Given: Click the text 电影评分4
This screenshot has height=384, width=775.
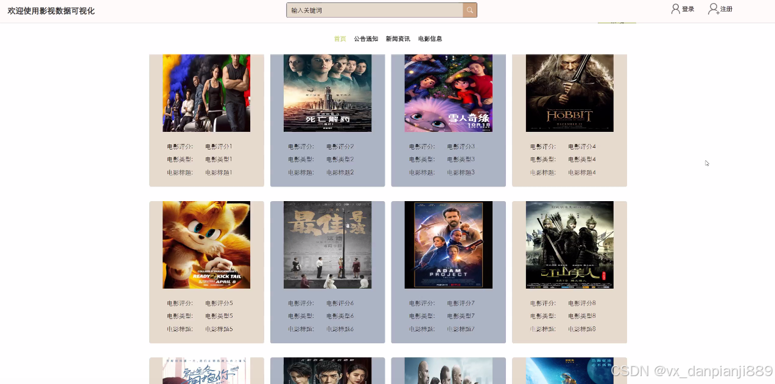Looking at the screenshot, I should [x=582, y=146].
